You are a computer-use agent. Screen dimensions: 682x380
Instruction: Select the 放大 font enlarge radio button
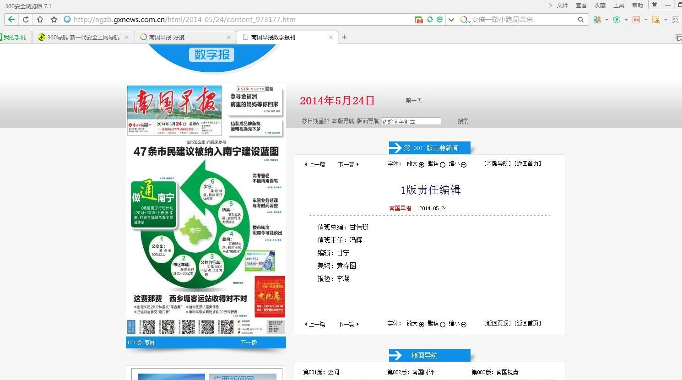tap(422, 164)
